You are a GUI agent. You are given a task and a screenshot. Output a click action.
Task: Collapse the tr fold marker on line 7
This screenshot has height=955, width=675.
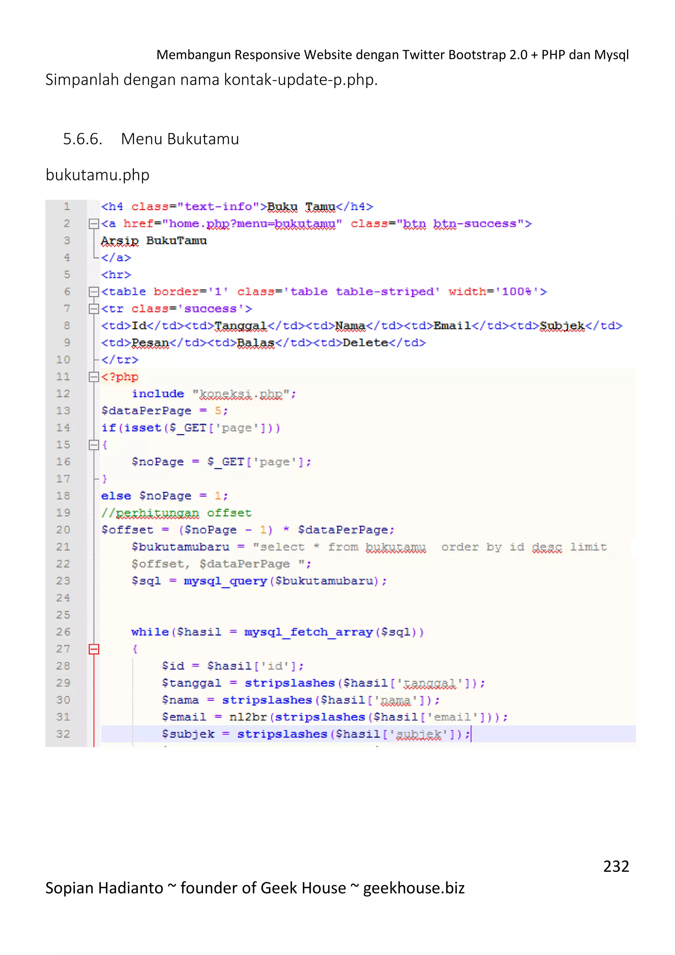(x=94, y=309)
